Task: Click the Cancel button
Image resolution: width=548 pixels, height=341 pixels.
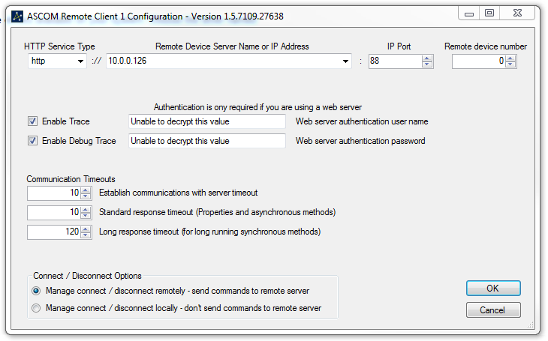Action: 493,310
